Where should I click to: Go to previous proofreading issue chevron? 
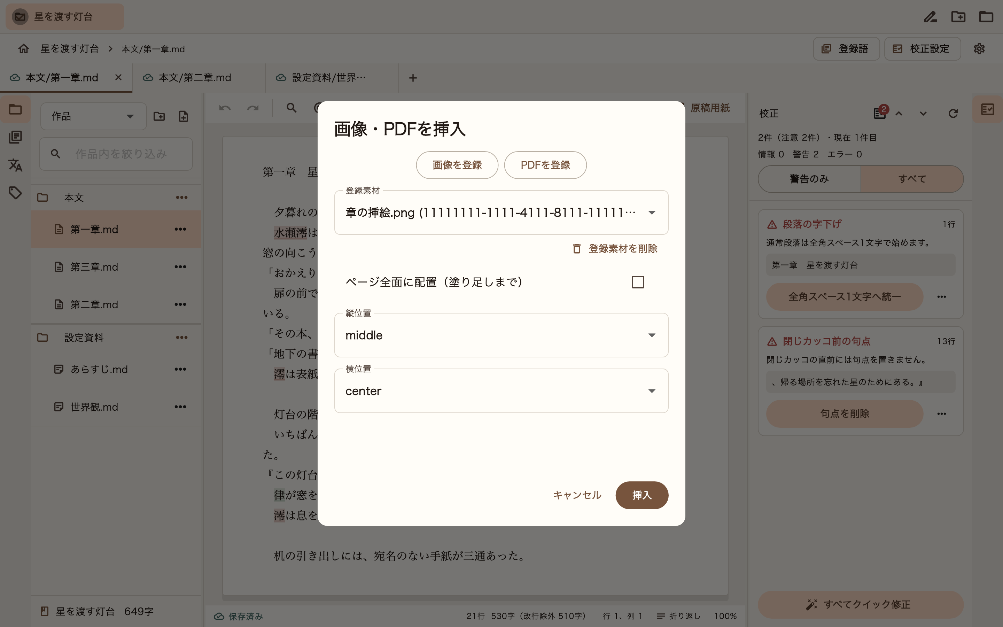tap(899, 114)
